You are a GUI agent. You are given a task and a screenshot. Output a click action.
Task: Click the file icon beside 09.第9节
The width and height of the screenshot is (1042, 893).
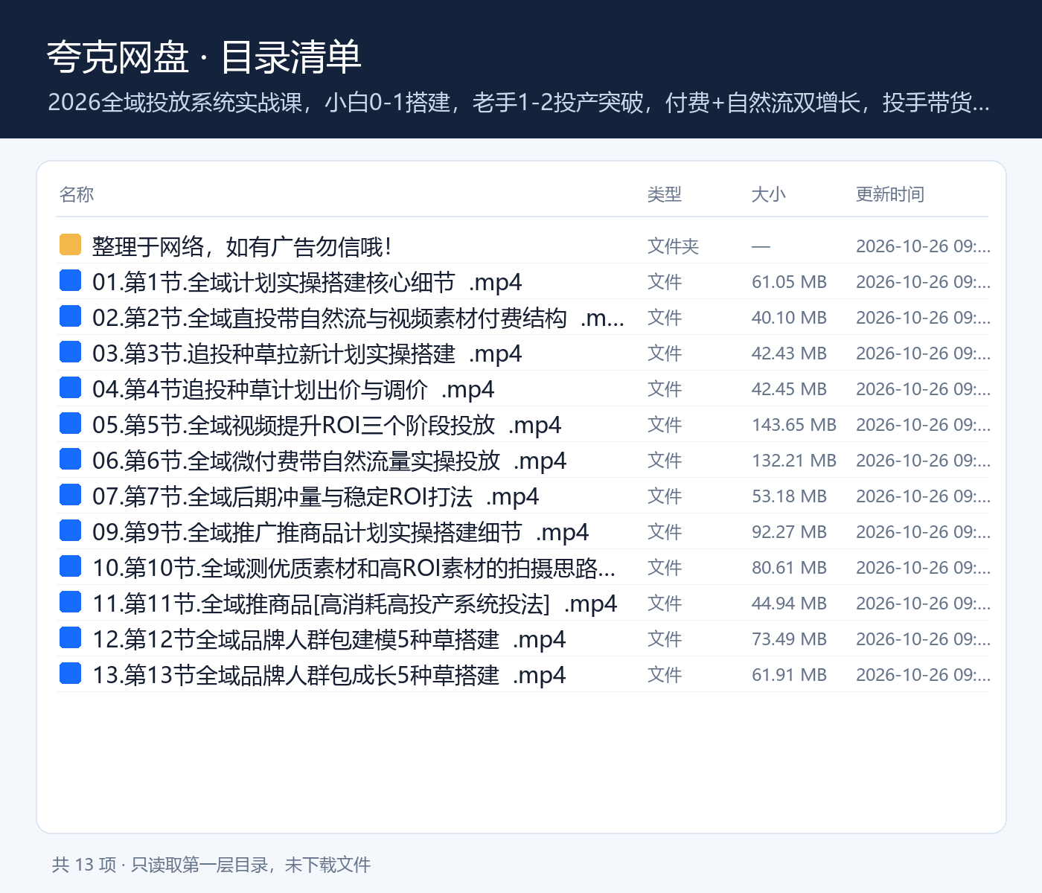pyautogui.click(x=70, y=531)
